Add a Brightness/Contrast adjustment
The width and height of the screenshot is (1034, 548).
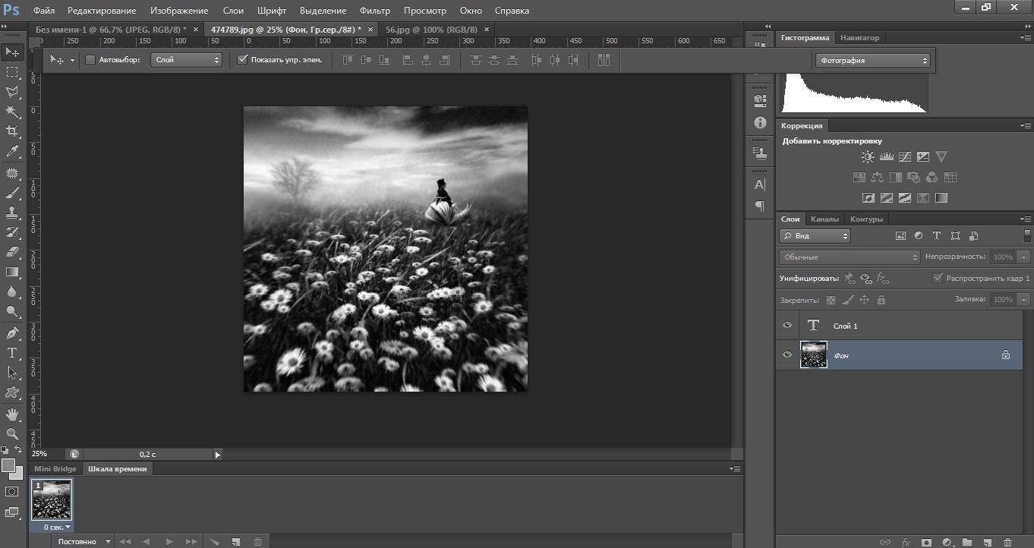[x=868, y=157]
